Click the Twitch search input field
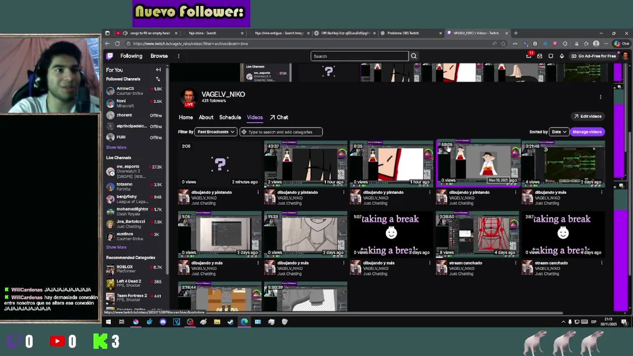Viewport: 633px width, 356px height. [x=360, y=56]
